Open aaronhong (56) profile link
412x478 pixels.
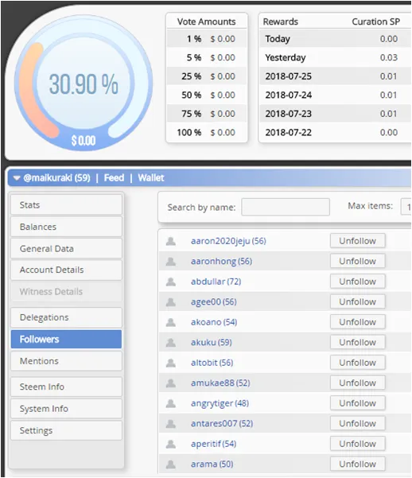pyautogui.click(x=221, y=261)
